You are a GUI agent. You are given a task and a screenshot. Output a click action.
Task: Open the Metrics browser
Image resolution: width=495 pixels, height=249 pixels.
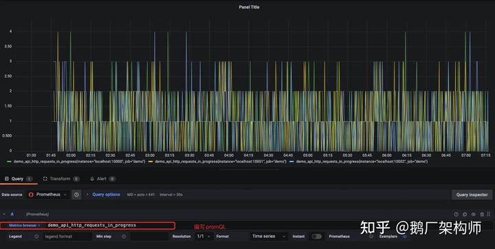tap(24, 226)
